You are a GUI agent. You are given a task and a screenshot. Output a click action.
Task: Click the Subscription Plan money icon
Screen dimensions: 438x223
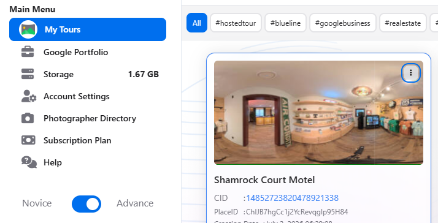coord(28,140)
